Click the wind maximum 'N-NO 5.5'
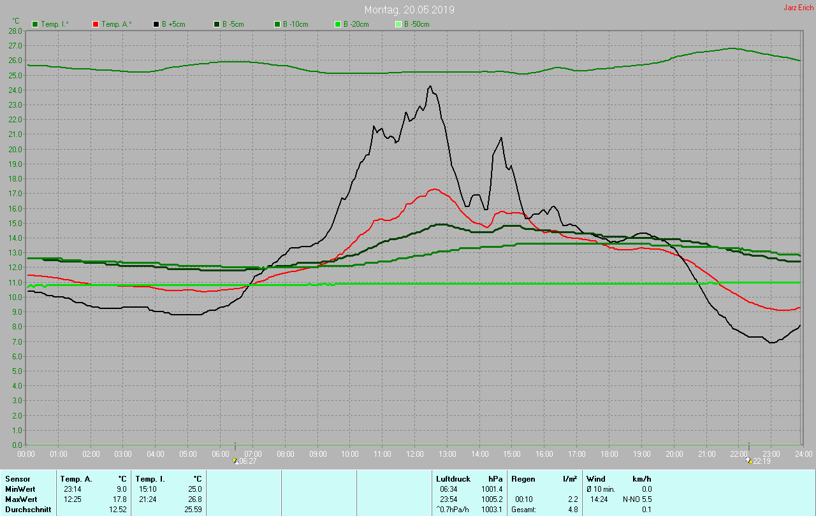 [x=637, y=499]
